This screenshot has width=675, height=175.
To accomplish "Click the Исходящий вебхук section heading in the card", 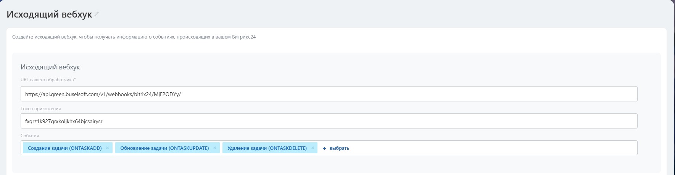I will point(50,67).
